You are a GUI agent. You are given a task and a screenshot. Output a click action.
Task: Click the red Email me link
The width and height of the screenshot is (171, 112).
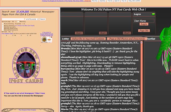click(88, 1)
